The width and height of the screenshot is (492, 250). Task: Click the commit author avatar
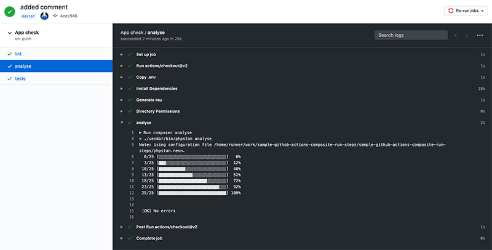[44, 16]
